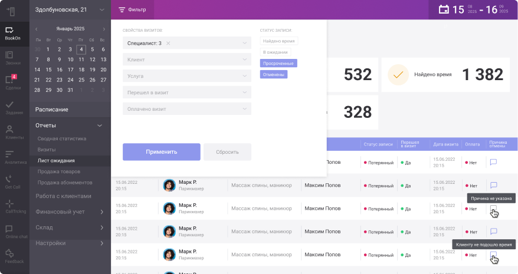Open Get Call sidebar icon
The image size is (518, 274).
click(12, 181)
